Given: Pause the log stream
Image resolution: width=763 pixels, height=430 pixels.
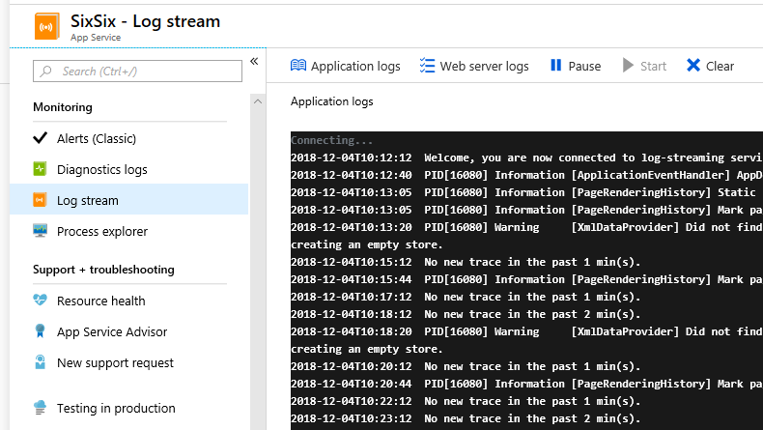Looking at the screenshot, I should (576, 66).
